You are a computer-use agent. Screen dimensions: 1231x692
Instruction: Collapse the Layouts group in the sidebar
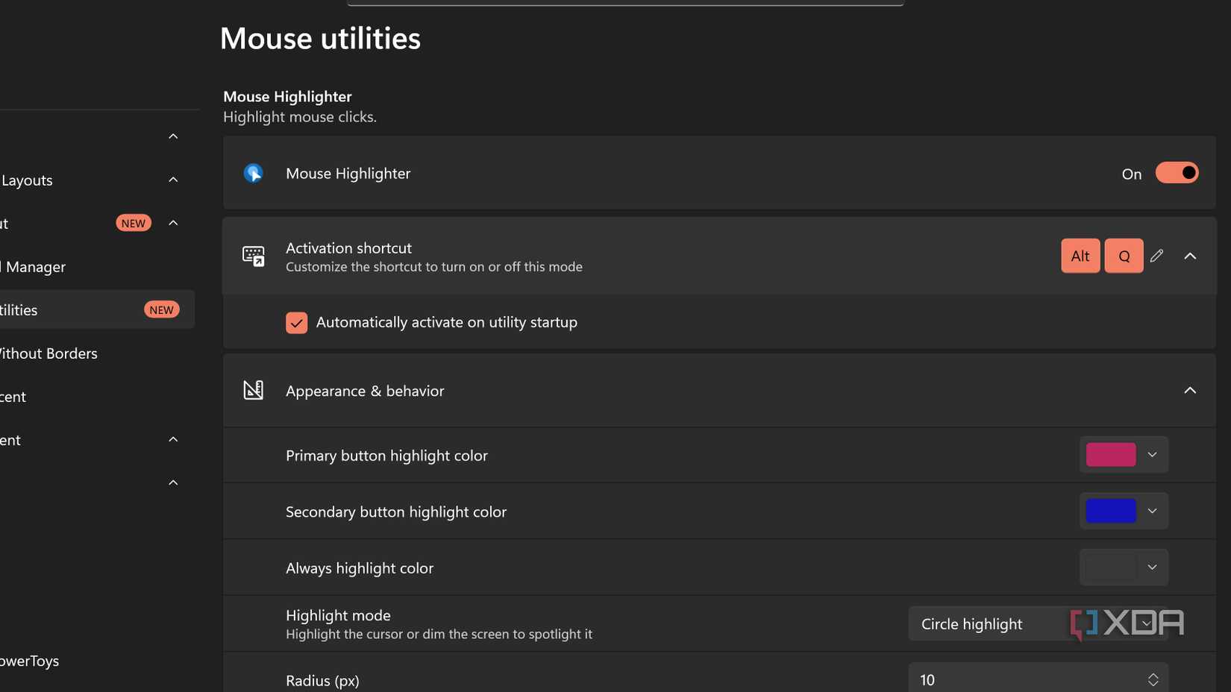point(172,179)
